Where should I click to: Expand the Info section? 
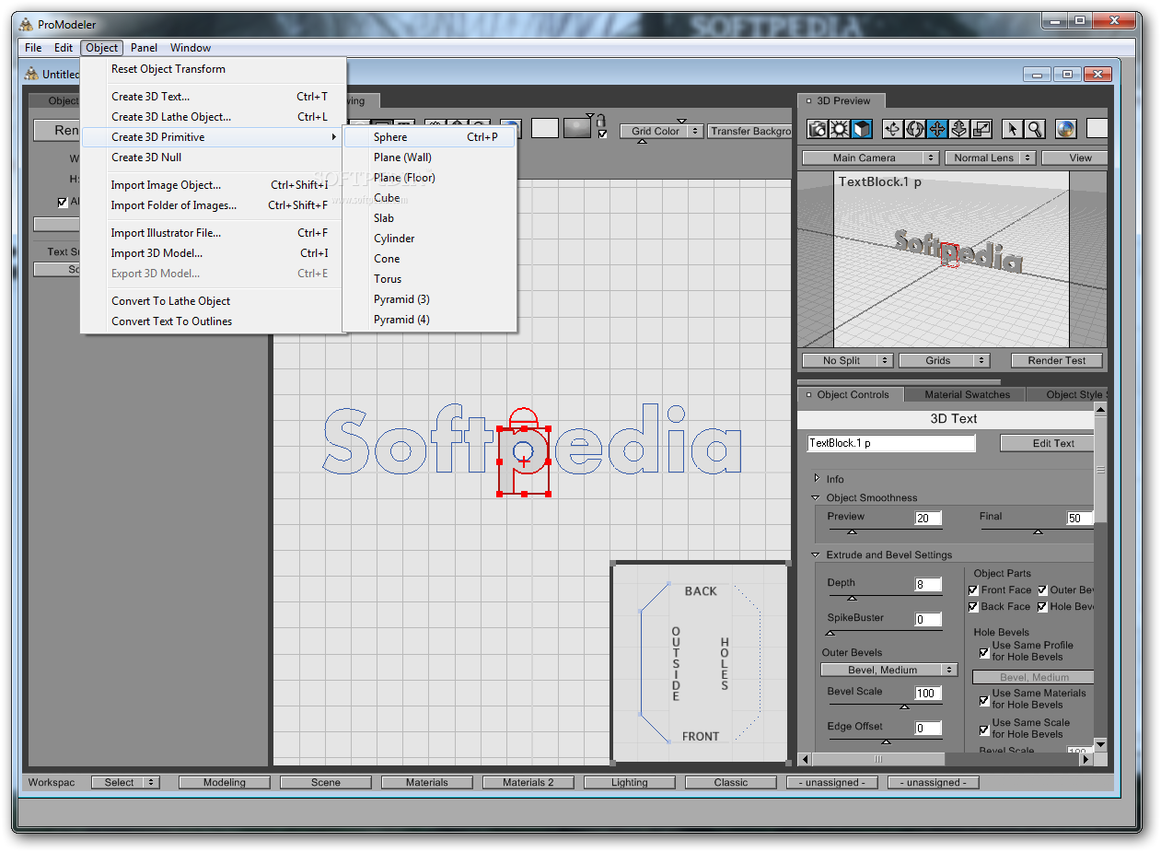pyautogui.click(x=817, y=479)
